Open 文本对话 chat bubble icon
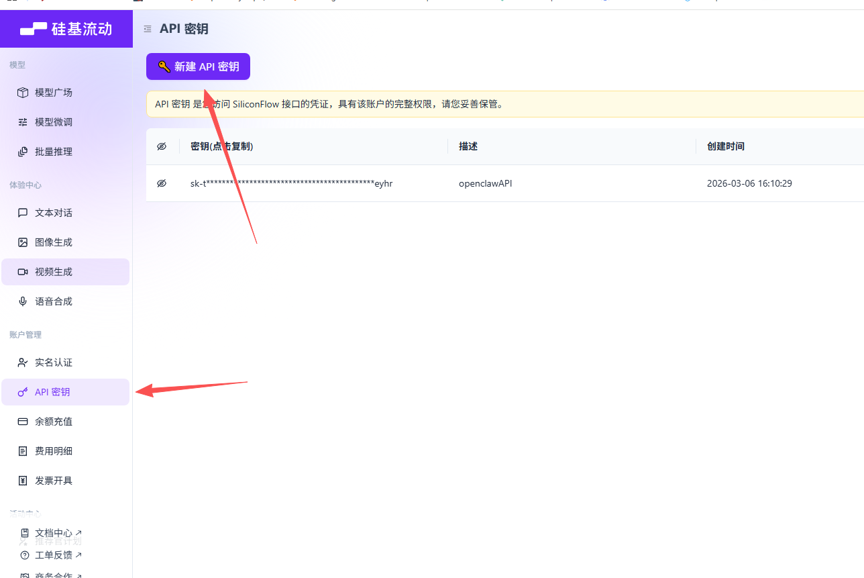Screen dimensions: 864x578 click(23, 213)
